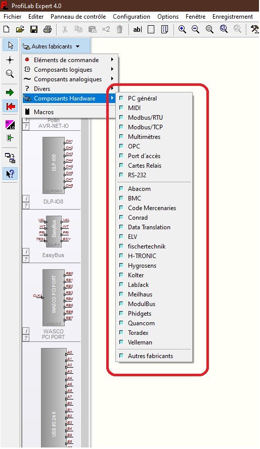Viewport: 260px width, 449px height.
Task: Save project using the floppy disk icon
Action: pyautogui.click(x=34, y=29)
